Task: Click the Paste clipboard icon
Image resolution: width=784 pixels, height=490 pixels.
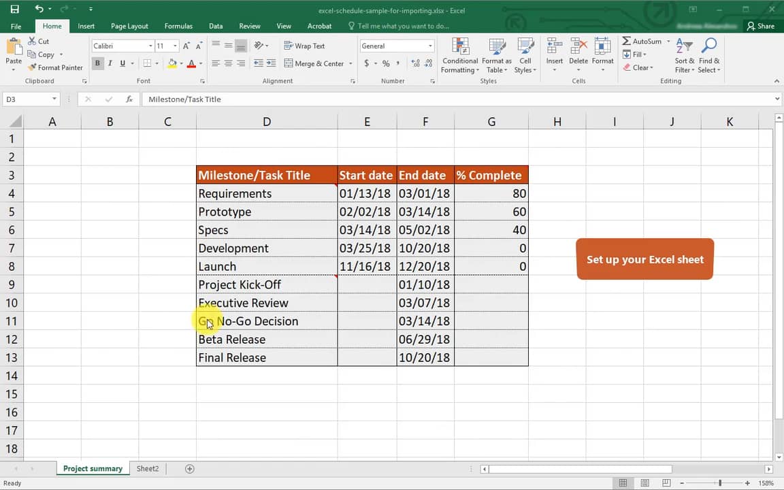Action: (14, 48)
